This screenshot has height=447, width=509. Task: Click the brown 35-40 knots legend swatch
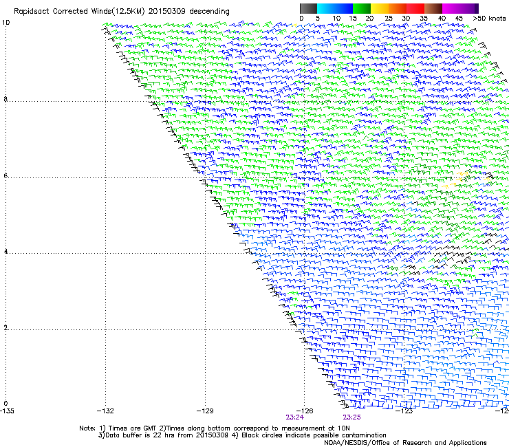433,8
